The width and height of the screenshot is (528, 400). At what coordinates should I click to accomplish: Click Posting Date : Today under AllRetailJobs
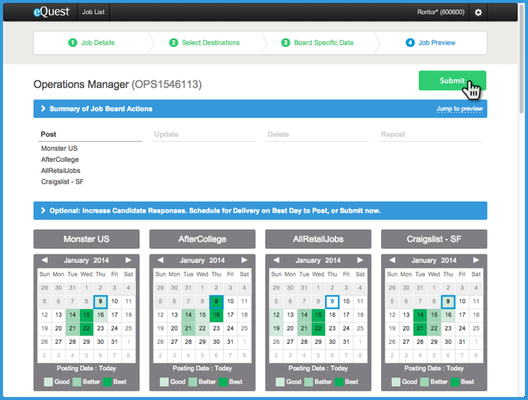[x=318, y=369]
